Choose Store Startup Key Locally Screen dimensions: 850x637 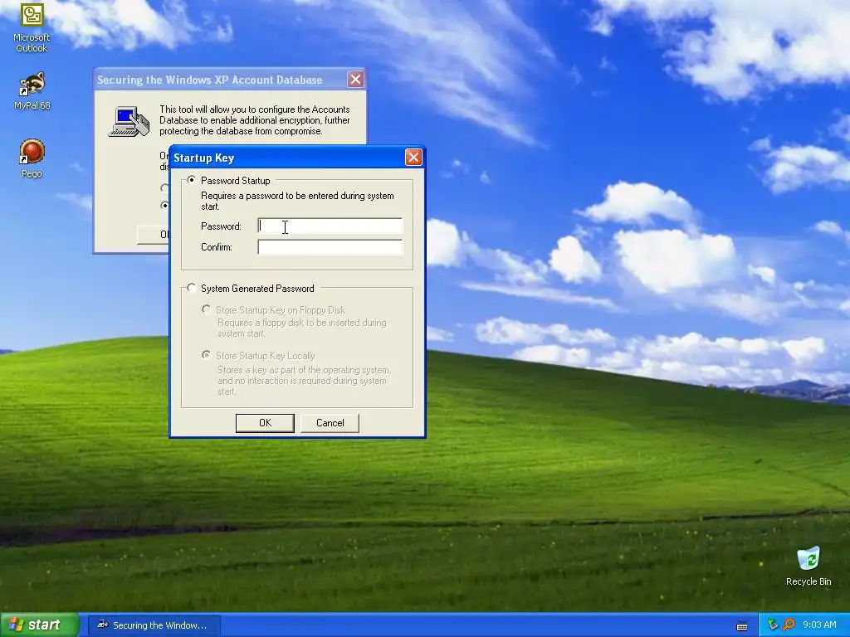click(206, 355)
